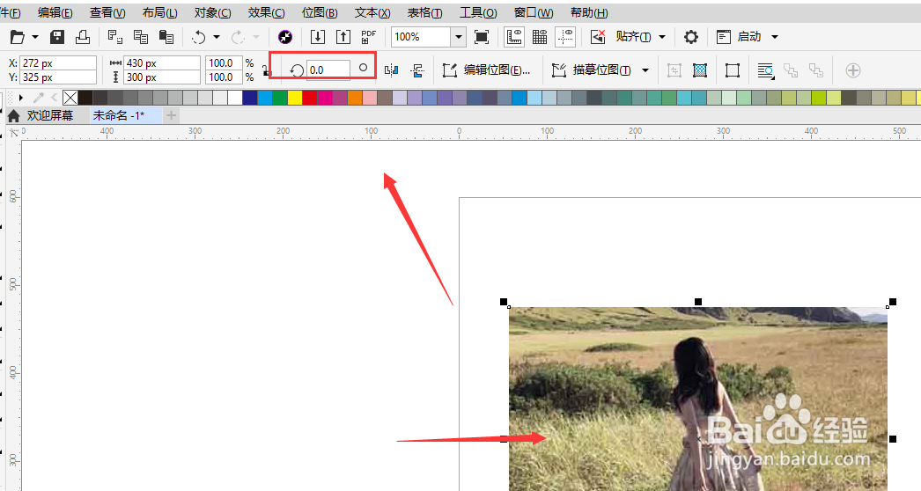Select the red color swatch
Viewport: 921px width, 491px height.
310,98
